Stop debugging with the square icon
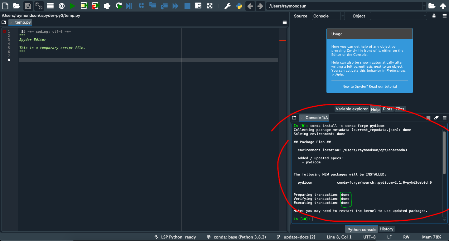This screenshot has height=241, width=449. (x=187, y=6)
